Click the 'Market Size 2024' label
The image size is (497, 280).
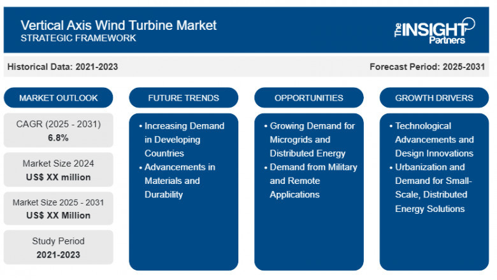coord(59,164)
